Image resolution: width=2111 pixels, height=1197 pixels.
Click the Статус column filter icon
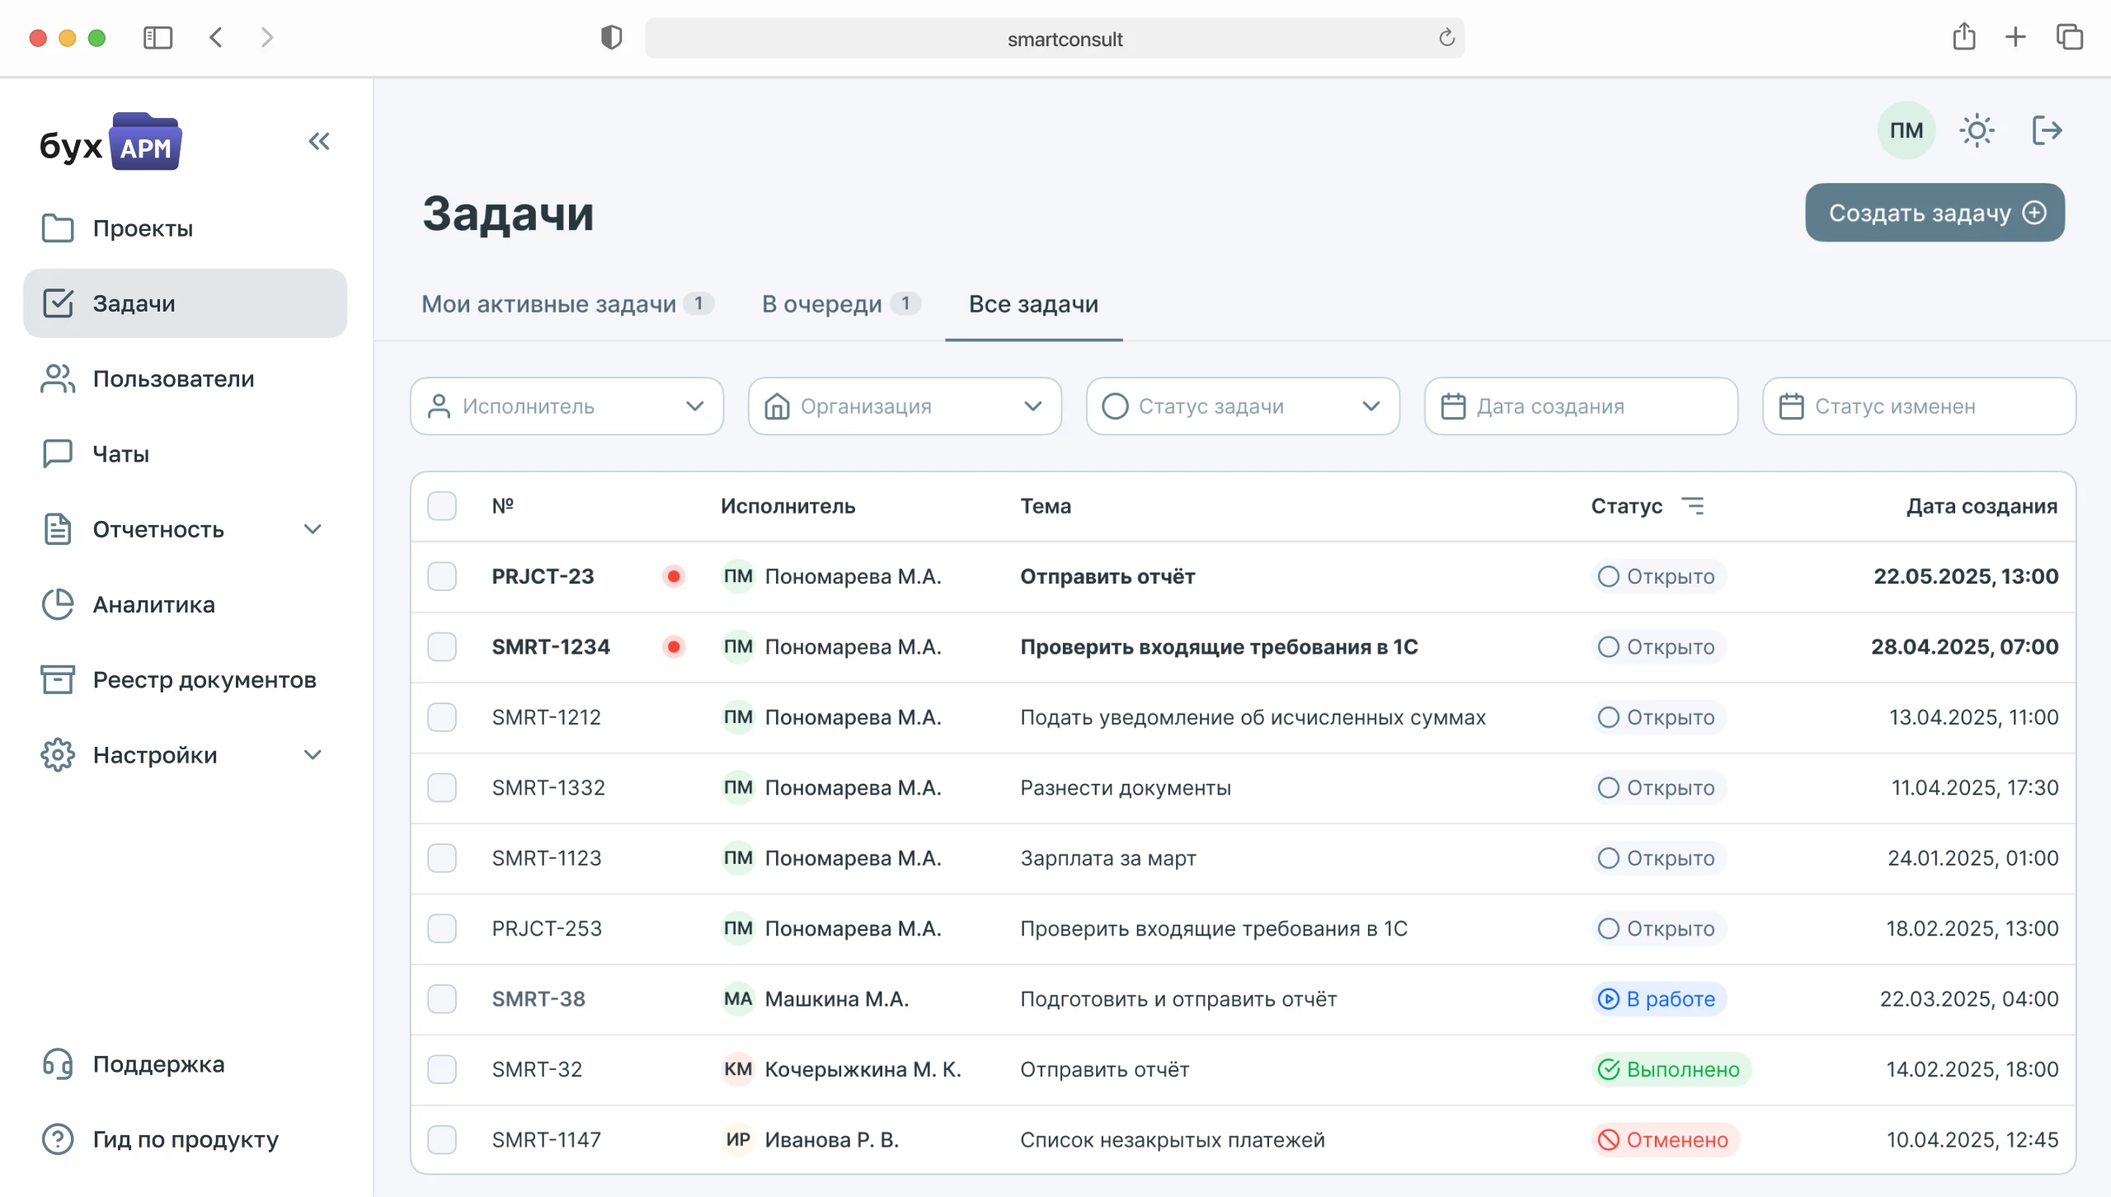tap(1693, 506)
